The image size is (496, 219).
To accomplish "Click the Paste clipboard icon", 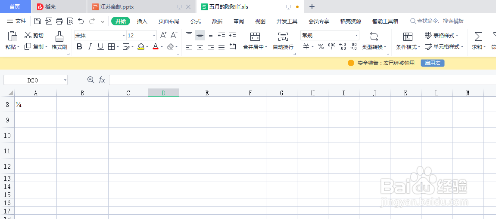I will (x=12, y=36).
